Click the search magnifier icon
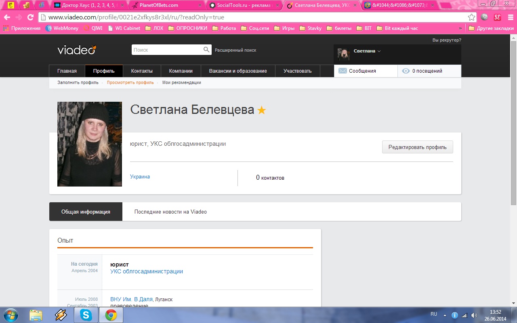This screenshot has width=517, height=323. pos(206,50)
